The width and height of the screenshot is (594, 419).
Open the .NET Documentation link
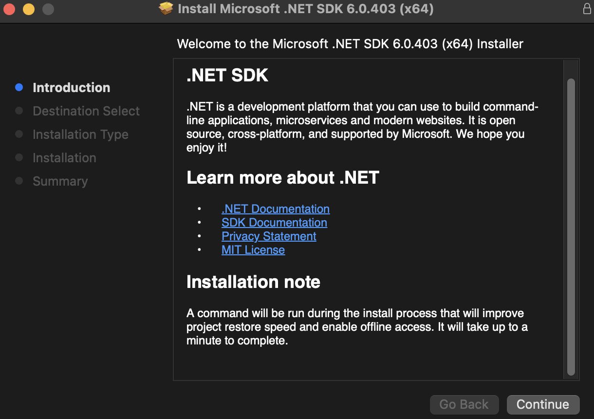[x=276, y=209]
